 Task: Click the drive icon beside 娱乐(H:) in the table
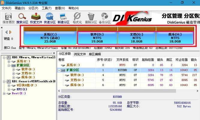pyautogui.click(x=67, y=85)
